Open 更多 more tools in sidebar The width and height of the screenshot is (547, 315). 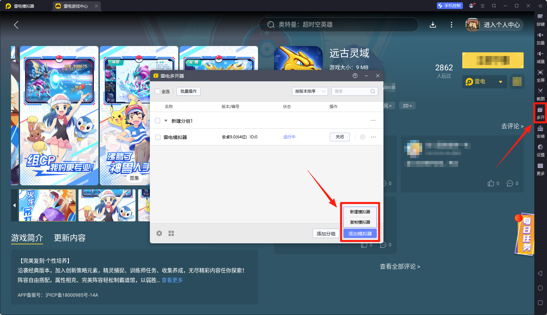pyautogui.click(x=540, y=169)
